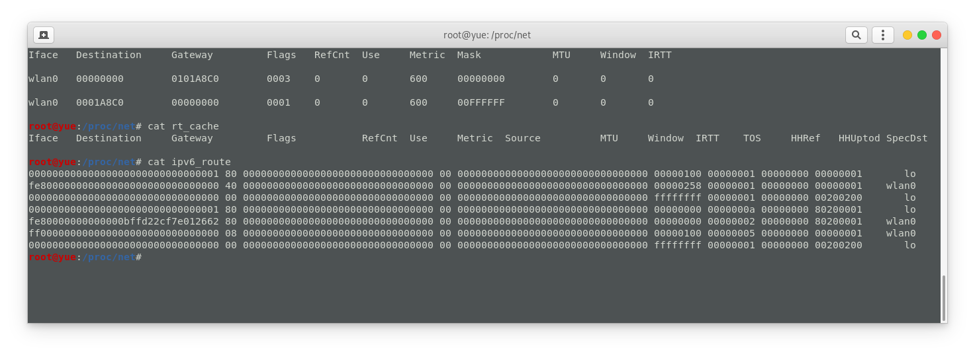
Task: Maximize the terminal with the green button
Action: pyautogui.click(x=921, y=35)
